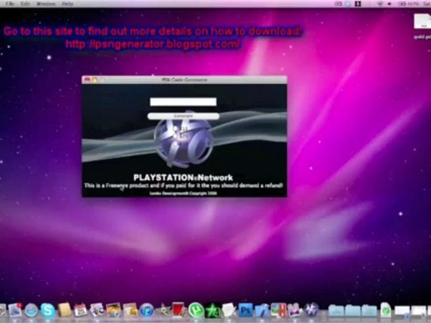Close the PSN Code Generator window

(x=87, y=80)
